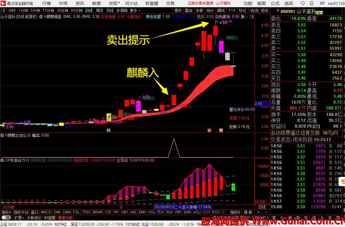
Task: Select the VOL-TDX indicator
Action: [156, 212]
